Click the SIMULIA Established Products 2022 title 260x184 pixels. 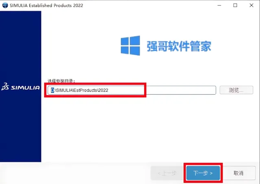tap(46, 5)
